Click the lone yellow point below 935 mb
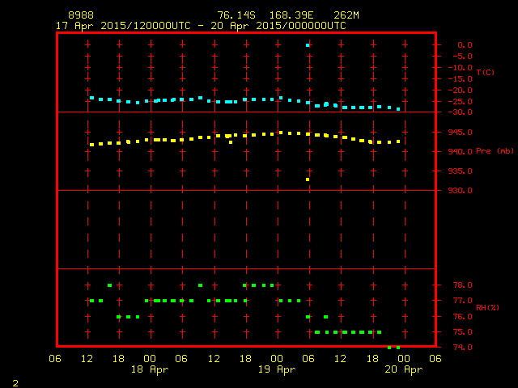518x388 pixels. [308, 179]
